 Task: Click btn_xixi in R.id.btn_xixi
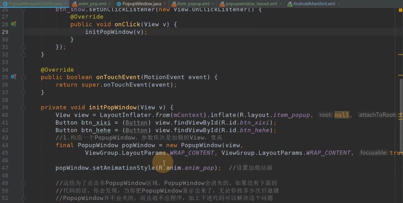pos(254,123)
